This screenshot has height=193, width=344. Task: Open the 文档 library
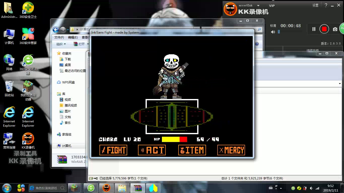coord(65,117)
